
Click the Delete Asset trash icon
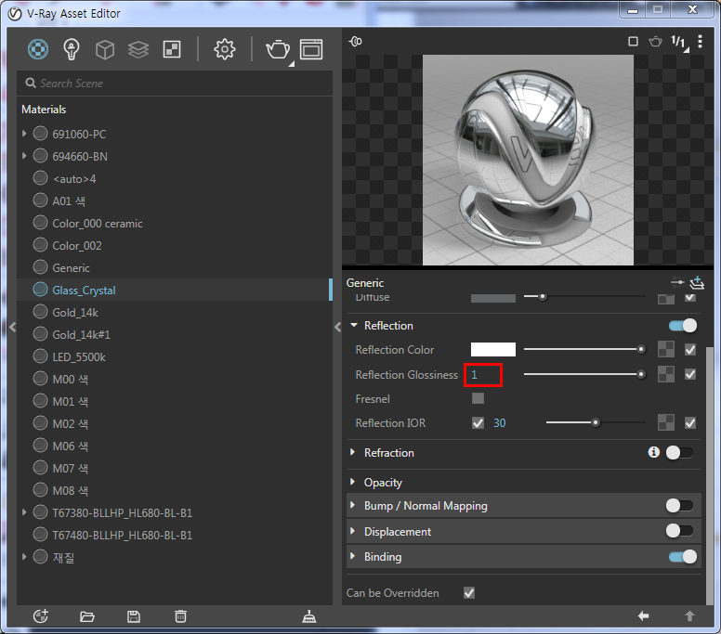tap(180, 616)
